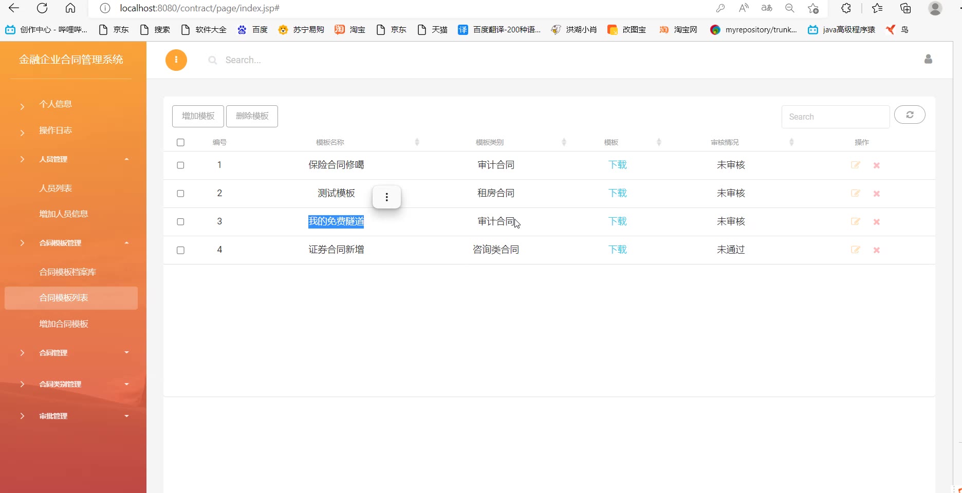Click the edit icon for 证券合同新增 row
Image resolution: width=962 pixels, height=493 pixels.
(855, 250)
